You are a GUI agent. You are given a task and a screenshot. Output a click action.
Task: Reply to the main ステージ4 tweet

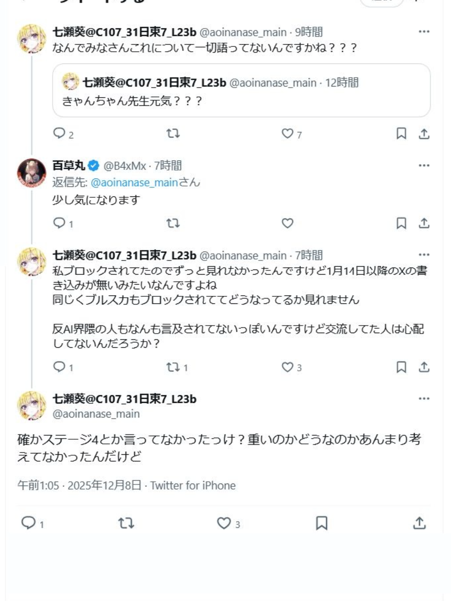coord(28,523)
